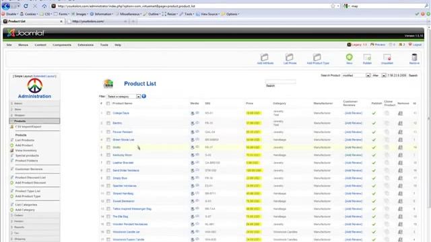Open the After date condition dropdown

(378, 75)
